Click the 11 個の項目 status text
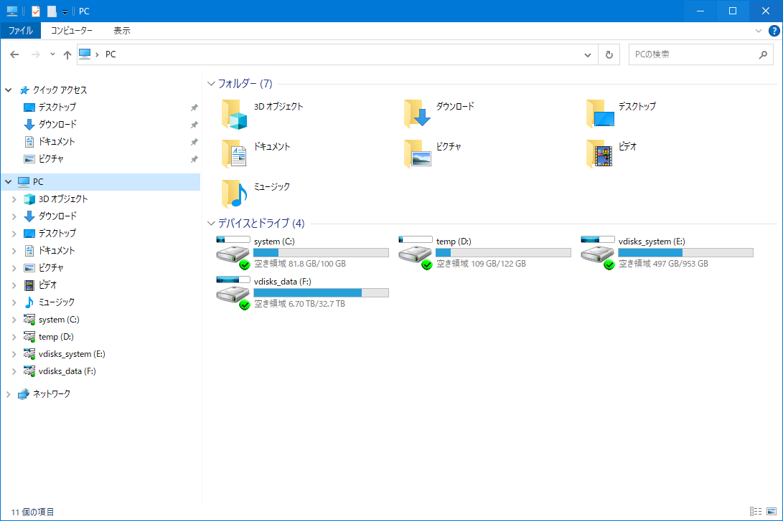783x521 pixels. [32, 512]
